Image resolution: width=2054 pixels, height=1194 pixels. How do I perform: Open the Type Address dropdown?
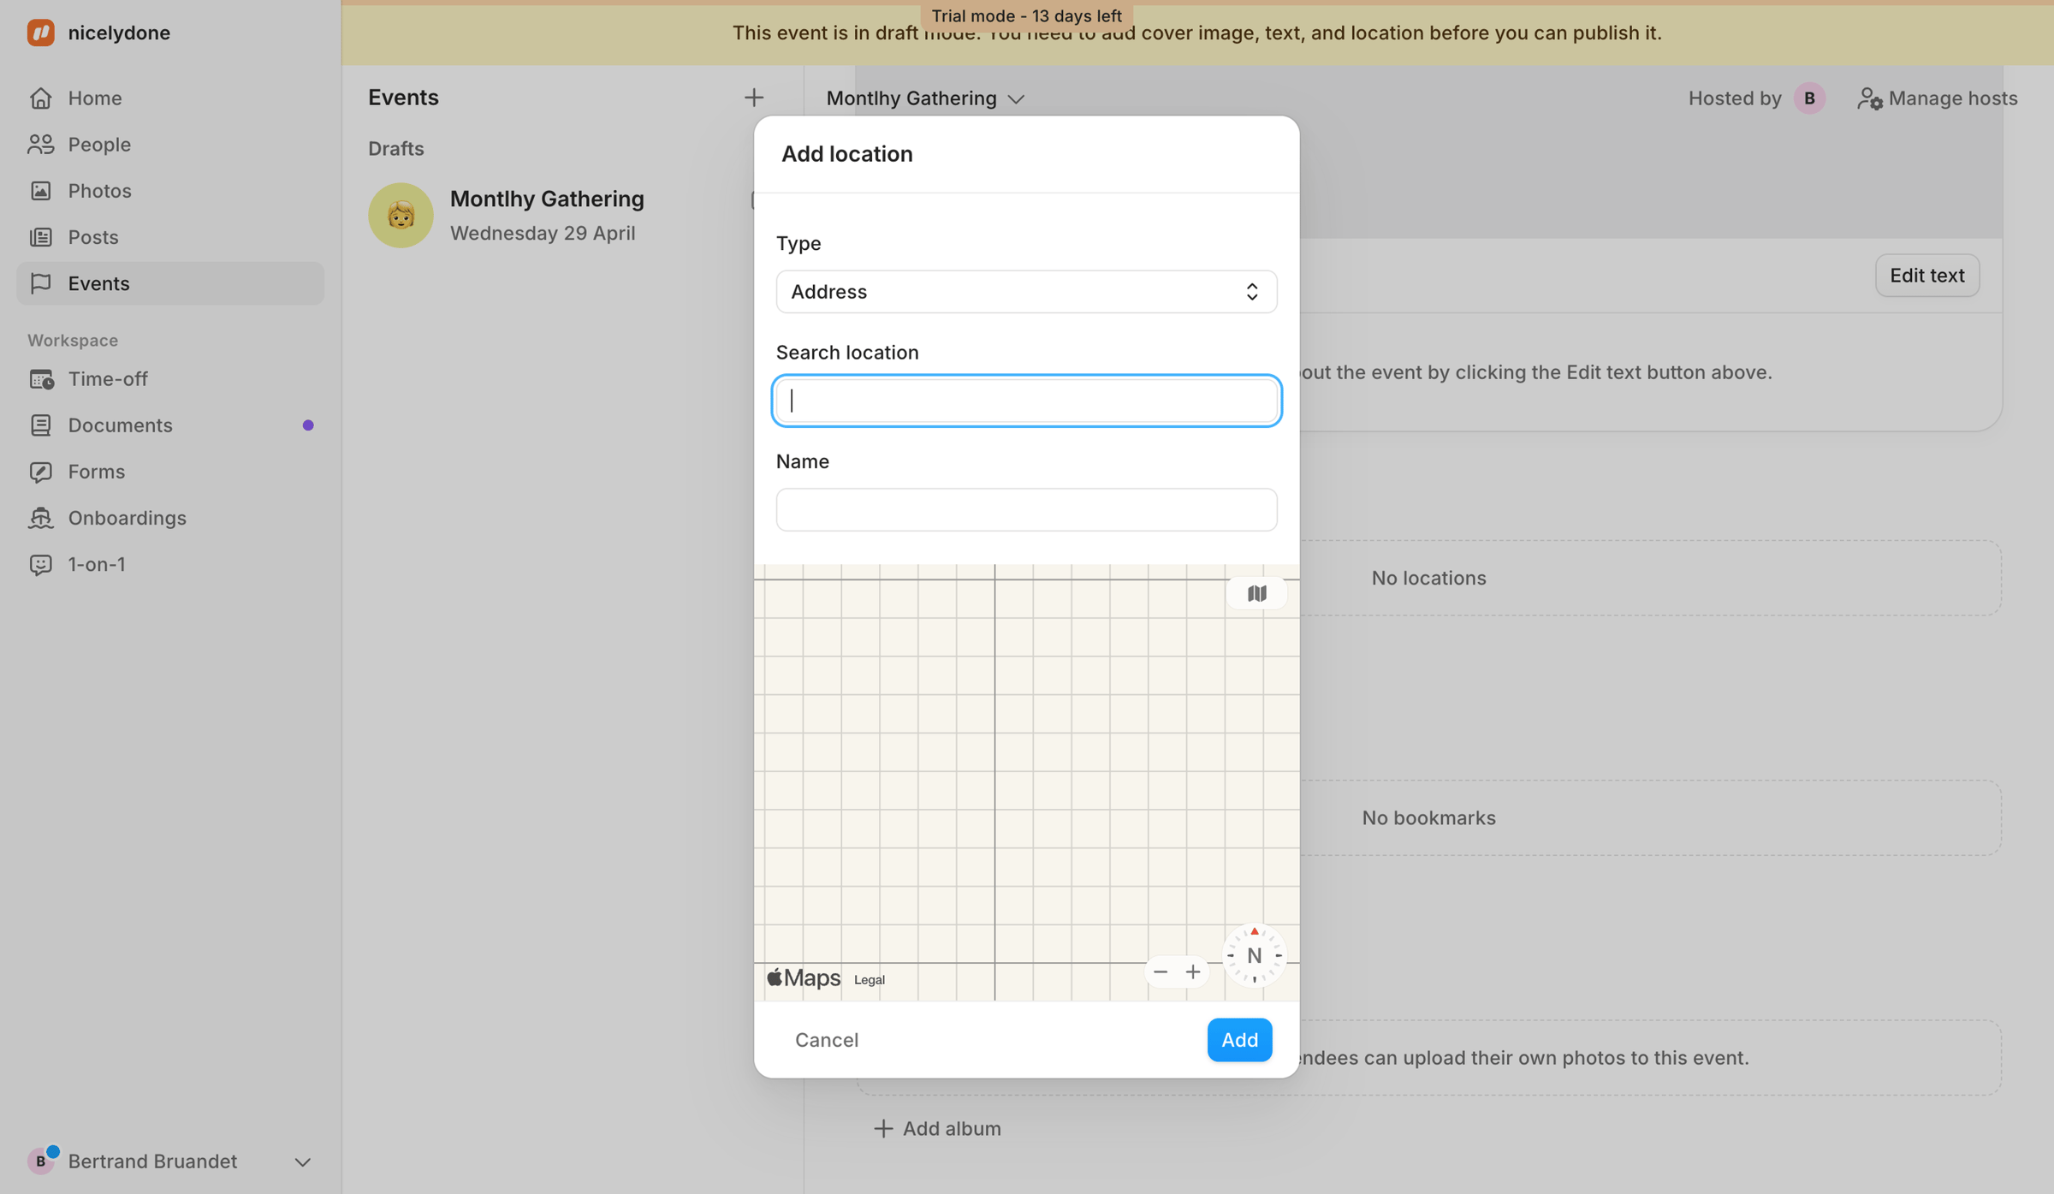[1026, 292]
